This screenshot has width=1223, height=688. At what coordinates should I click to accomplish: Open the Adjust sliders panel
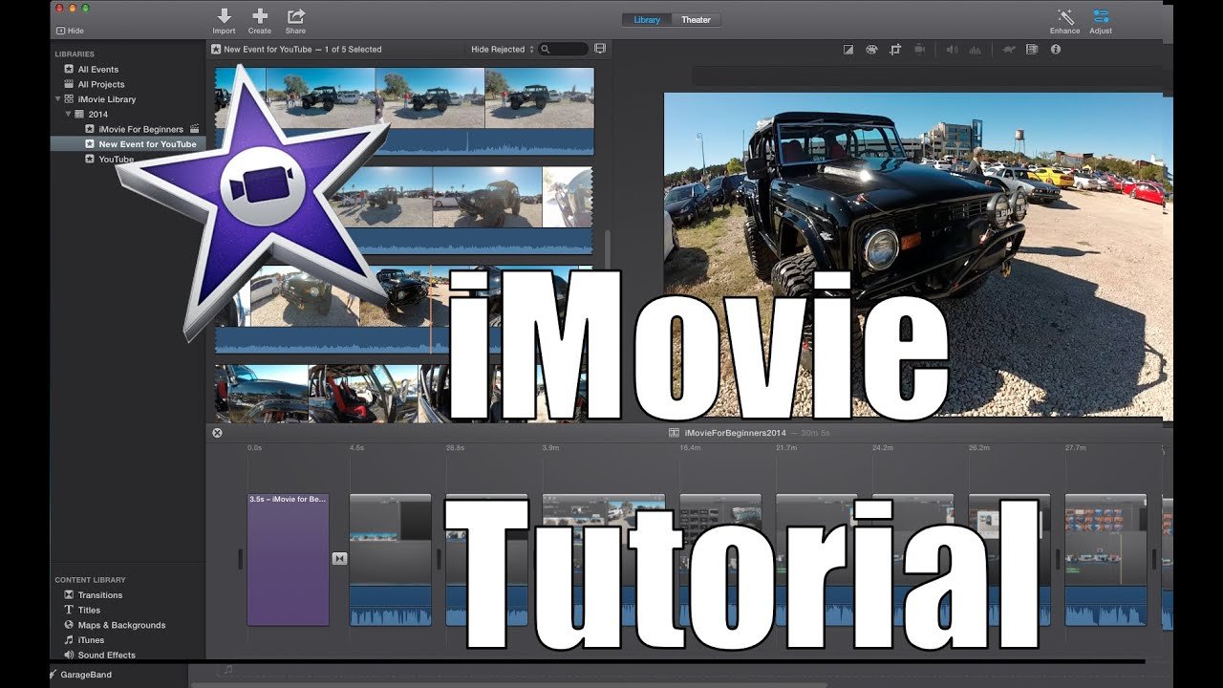coord(1101,16)
